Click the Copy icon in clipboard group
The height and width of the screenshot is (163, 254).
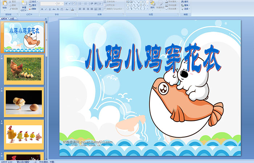tap(10, 5)
